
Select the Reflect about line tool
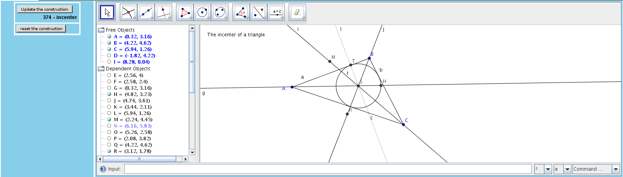(x=259, y=12)
